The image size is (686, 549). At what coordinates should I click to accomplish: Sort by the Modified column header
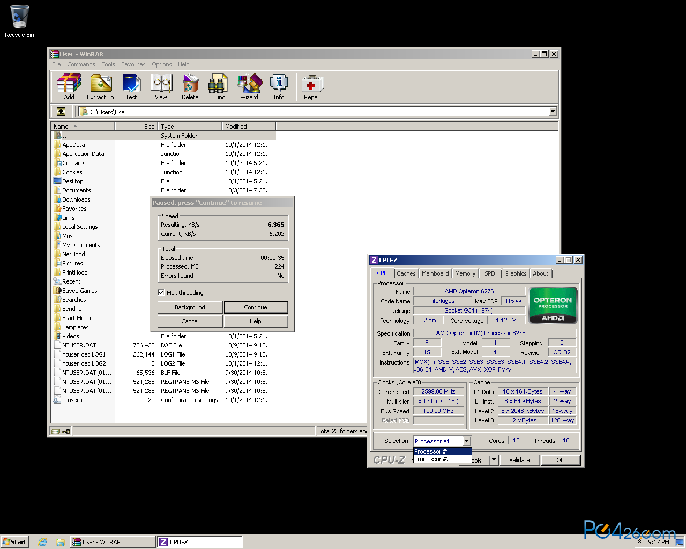click(x=249, y=127)
